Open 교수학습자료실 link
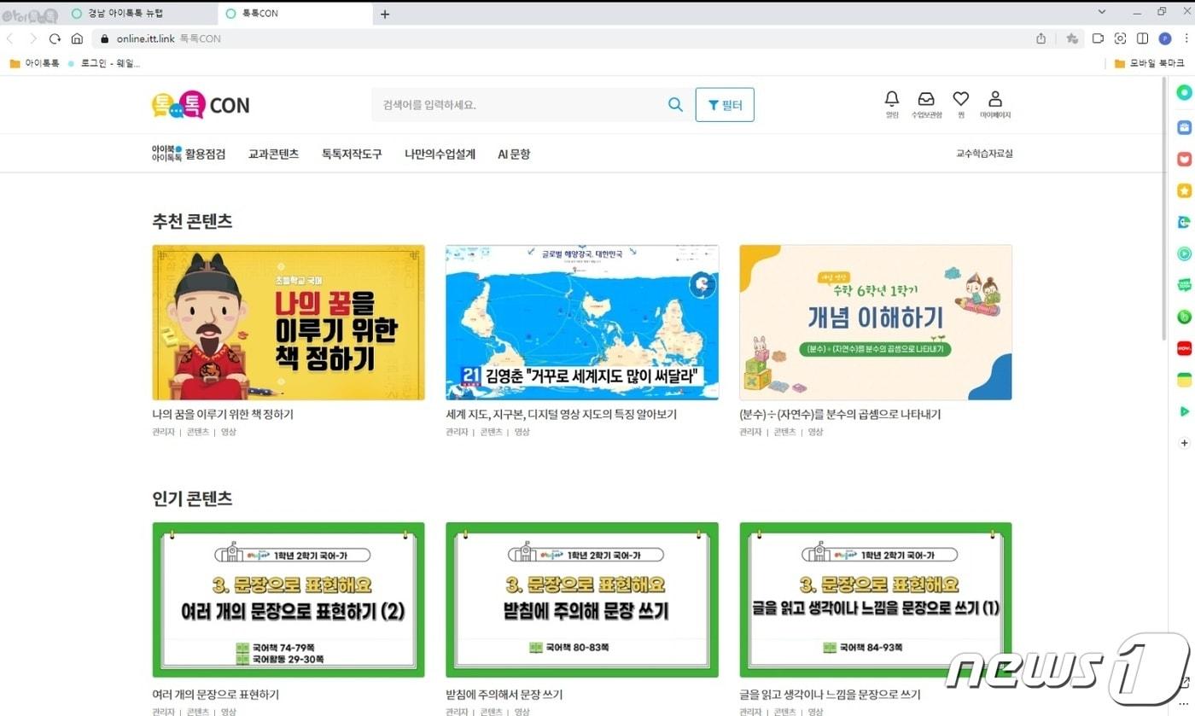 [985, 154]
